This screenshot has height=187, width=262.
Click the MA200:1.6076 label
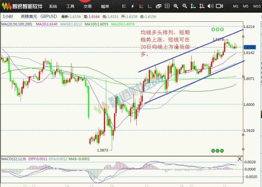pyautogui.click(x=123, y=24)
